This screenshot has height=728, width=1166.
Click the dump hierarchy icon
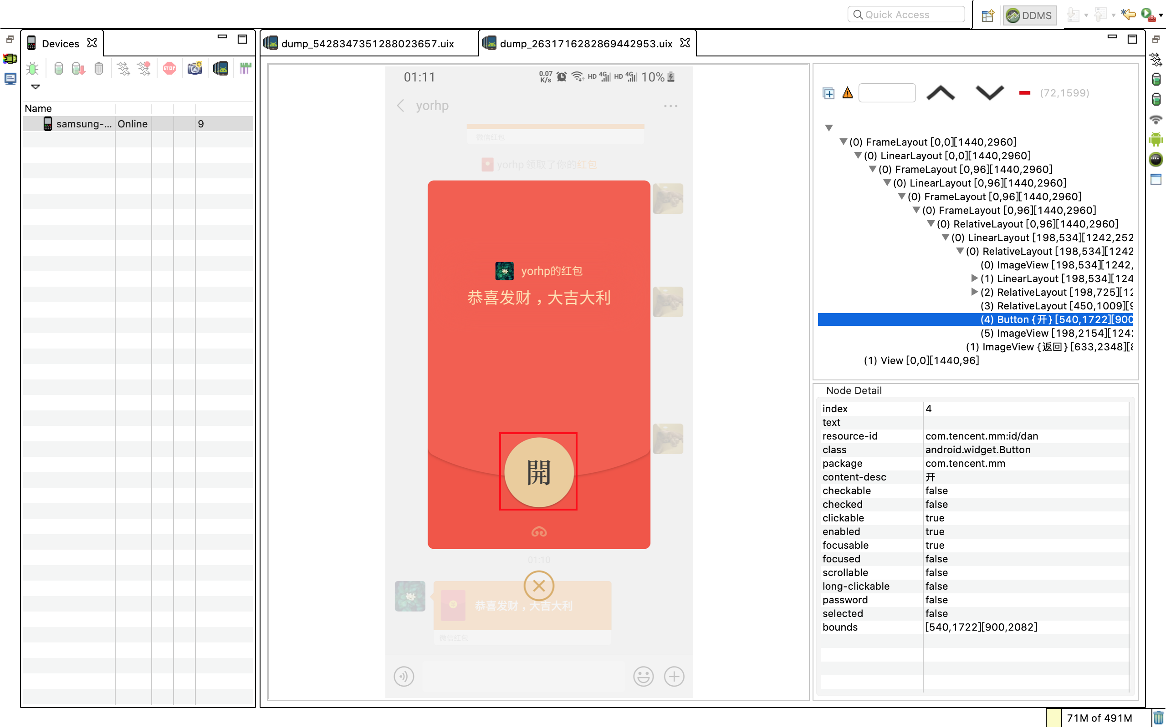[222, 71]
